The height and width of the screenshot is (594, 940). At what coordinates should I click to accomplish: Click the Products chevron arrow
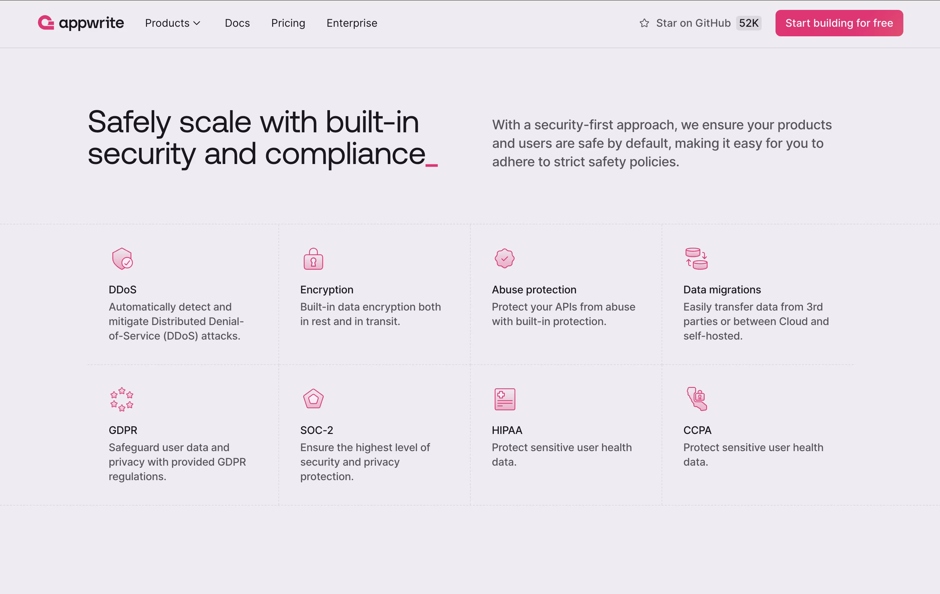coord(197,23)
